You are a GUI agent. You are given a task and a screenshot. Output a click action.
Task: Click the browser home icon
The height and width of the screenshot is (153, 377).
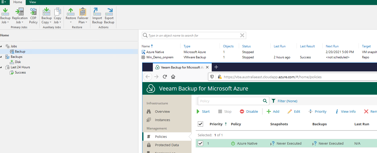[173, 77]
